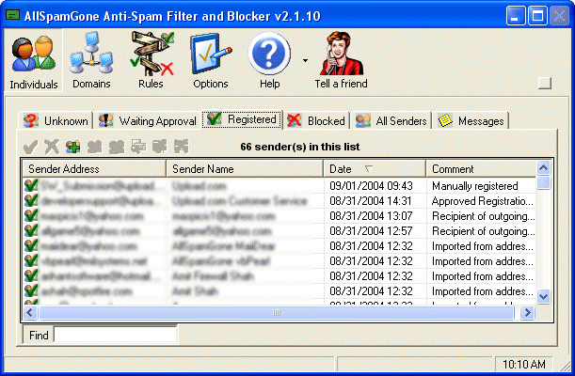
Task: Click the check icon of the 08/31/2004 12:57 row
Action: click(x=31, y=230)
